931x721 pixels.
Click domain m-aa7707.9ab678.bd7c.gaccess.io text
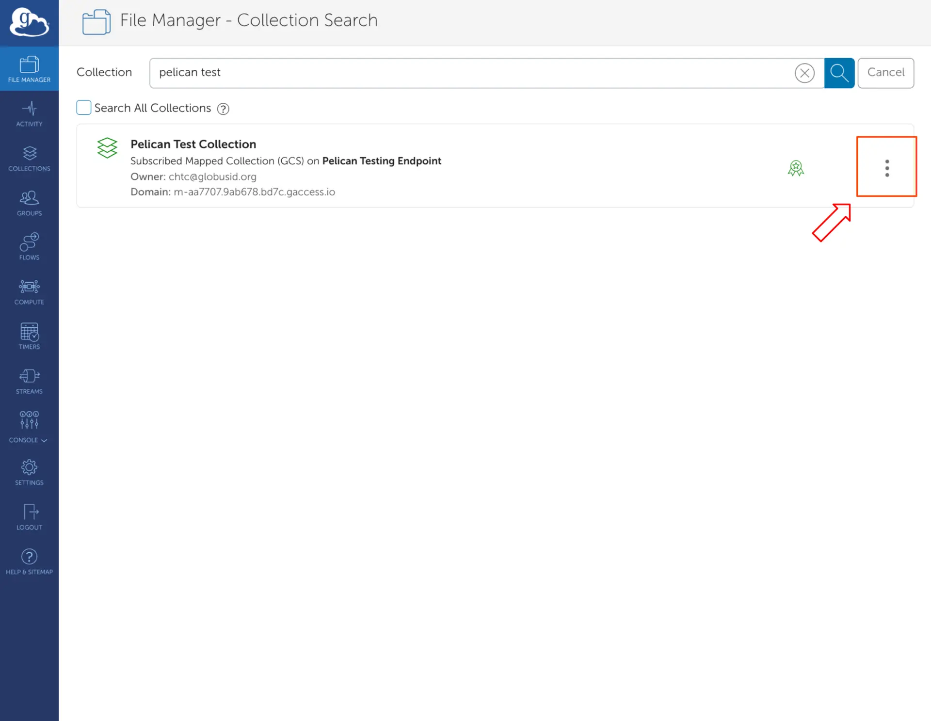[x=254, y=192]
